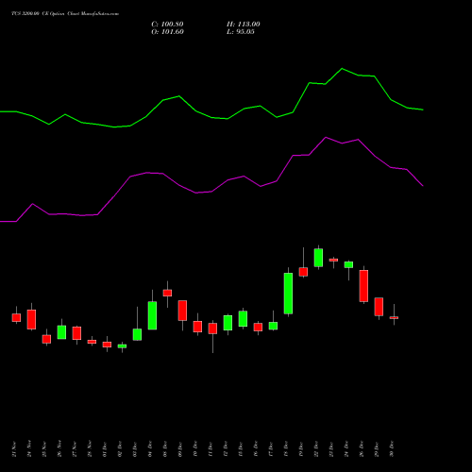Click the red candle for 29 Dec
This screenshot has width=472, height=472.
click(379, 307)
